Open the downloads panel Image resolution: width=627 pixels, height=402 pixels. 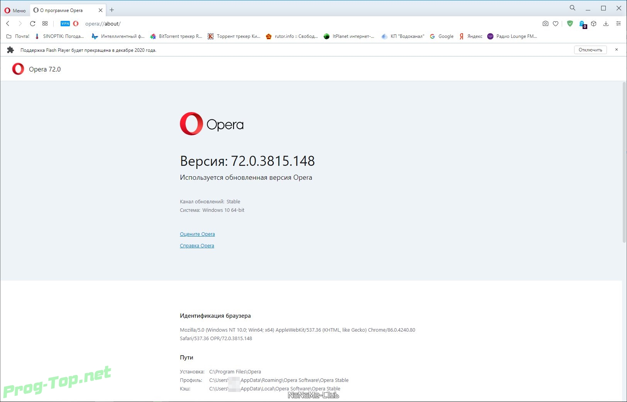point(606,24)
